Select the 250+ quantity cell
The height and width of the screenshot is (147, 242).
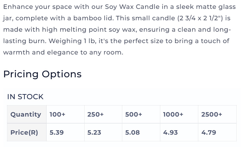pos(103,114)
